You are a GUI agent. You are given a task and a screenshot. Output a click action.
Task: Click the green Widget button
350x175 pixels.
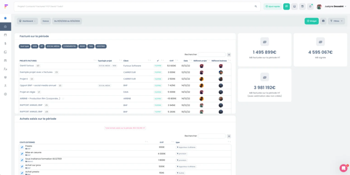[311, 21]
